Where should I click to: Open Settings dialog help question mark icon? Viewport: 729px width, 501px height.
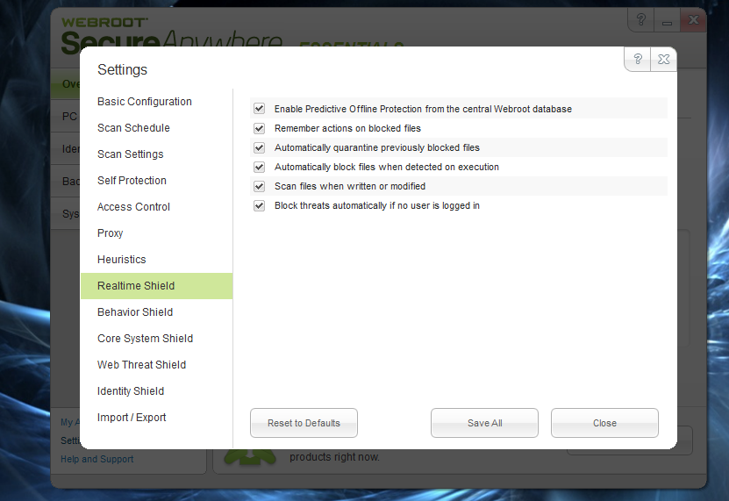[x=638, y=59]
